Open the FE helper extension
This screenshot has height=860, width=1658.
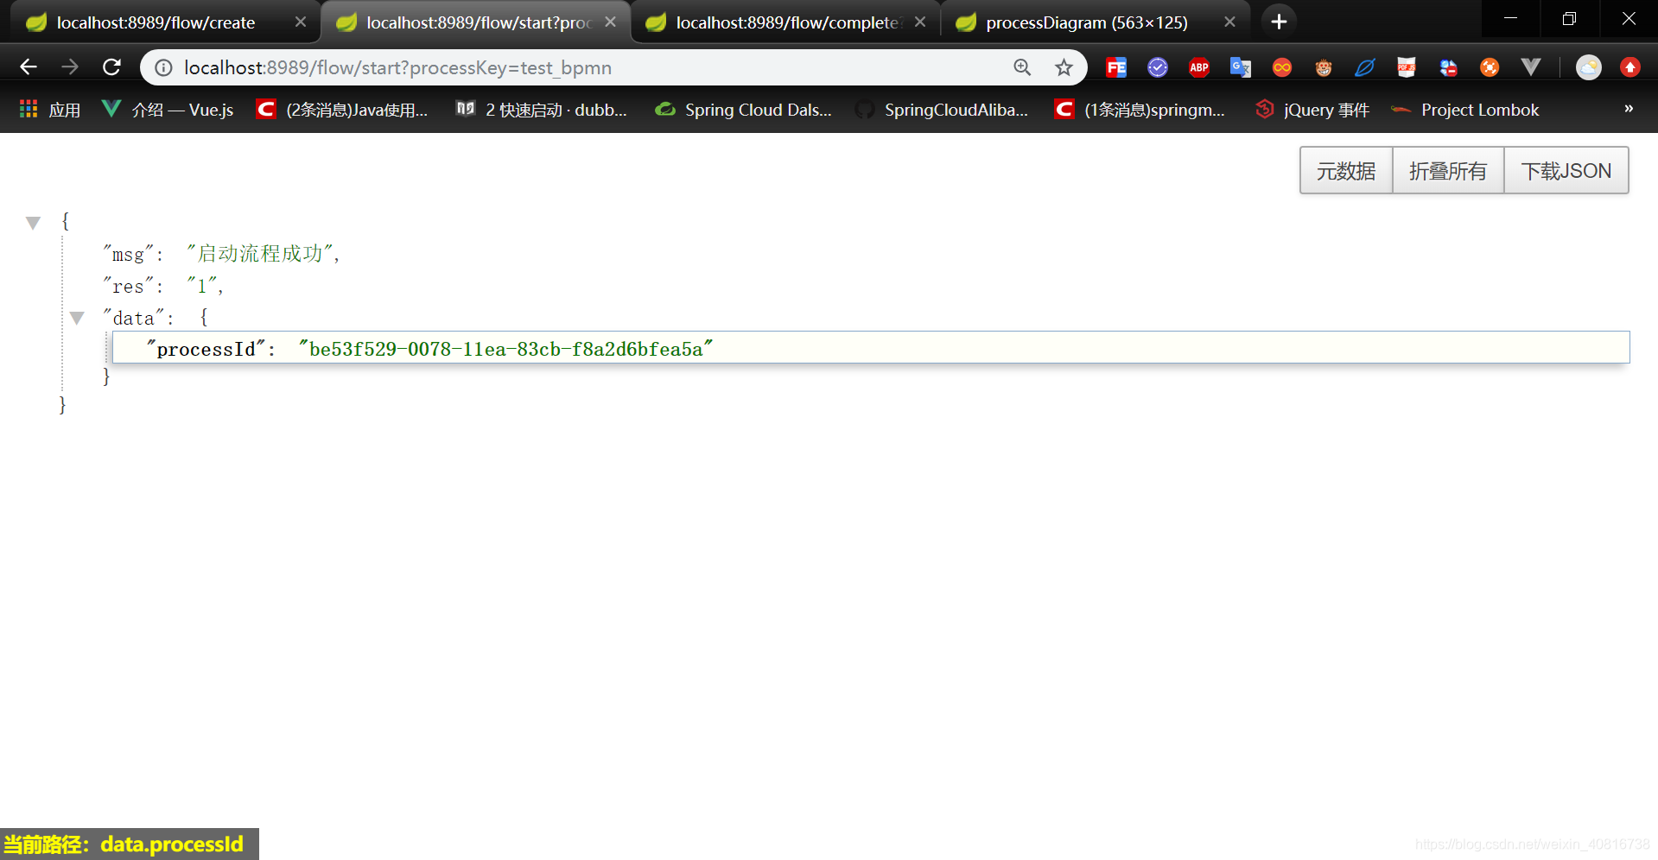[x=1116, y=67]
